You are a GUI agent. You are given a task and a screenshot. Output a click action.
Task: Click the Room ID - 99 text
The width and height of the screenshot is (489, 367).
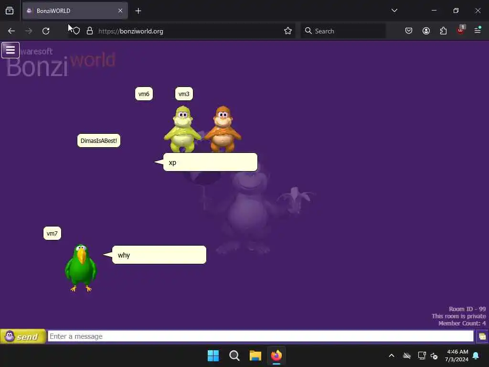click(467, 309)
